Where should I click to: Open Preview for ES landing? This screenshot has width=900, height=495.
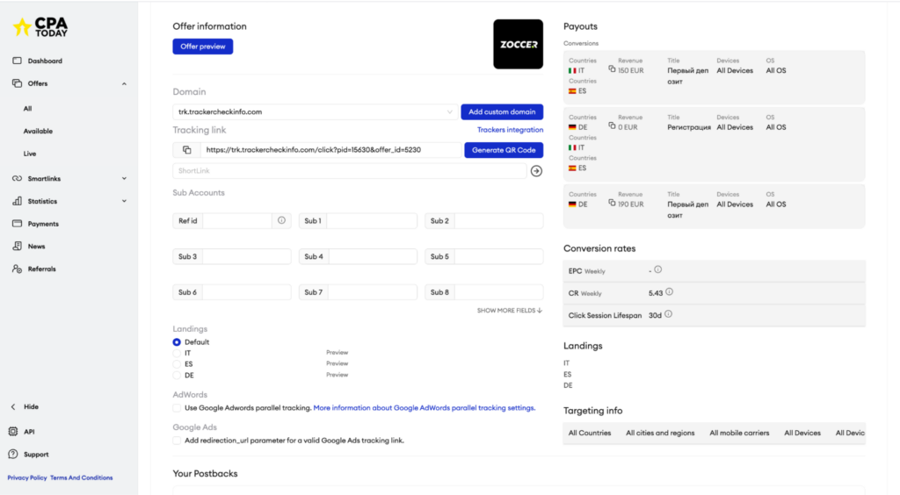point(337,364)
